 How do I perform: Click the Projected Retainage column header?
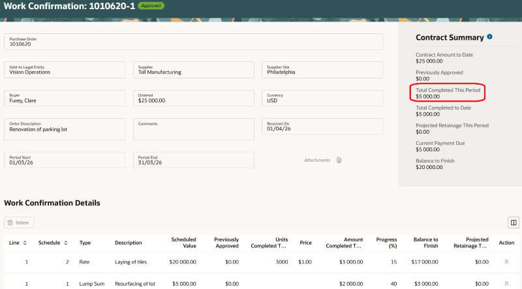coord(471,243)
